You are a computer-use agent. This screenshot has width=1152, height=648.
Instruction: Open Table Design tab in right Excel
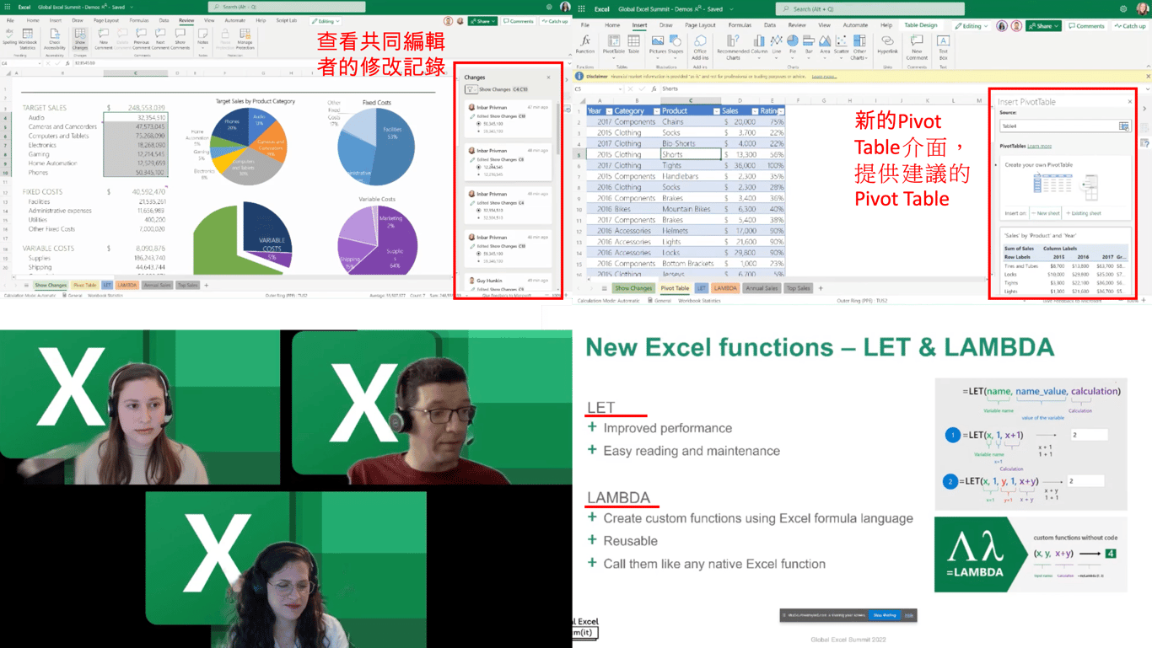coord(920,25)
